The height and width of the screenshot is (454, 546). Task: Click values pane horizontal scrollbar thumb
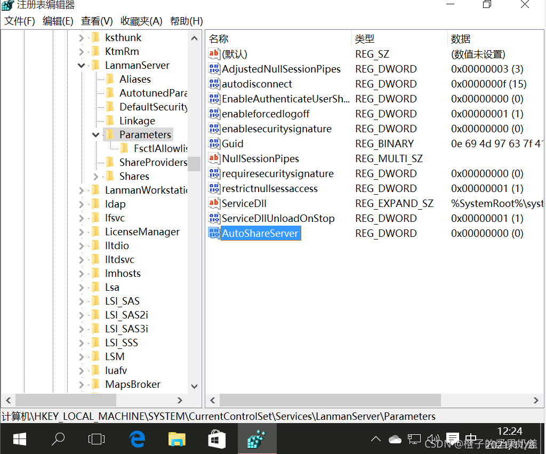pyautogui.click(x=330, y=400)
